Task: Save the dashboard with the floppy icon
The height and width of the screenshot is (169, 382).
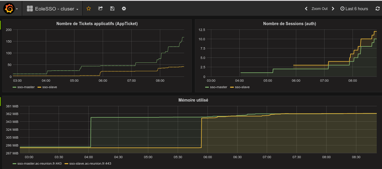Action: 112,9
